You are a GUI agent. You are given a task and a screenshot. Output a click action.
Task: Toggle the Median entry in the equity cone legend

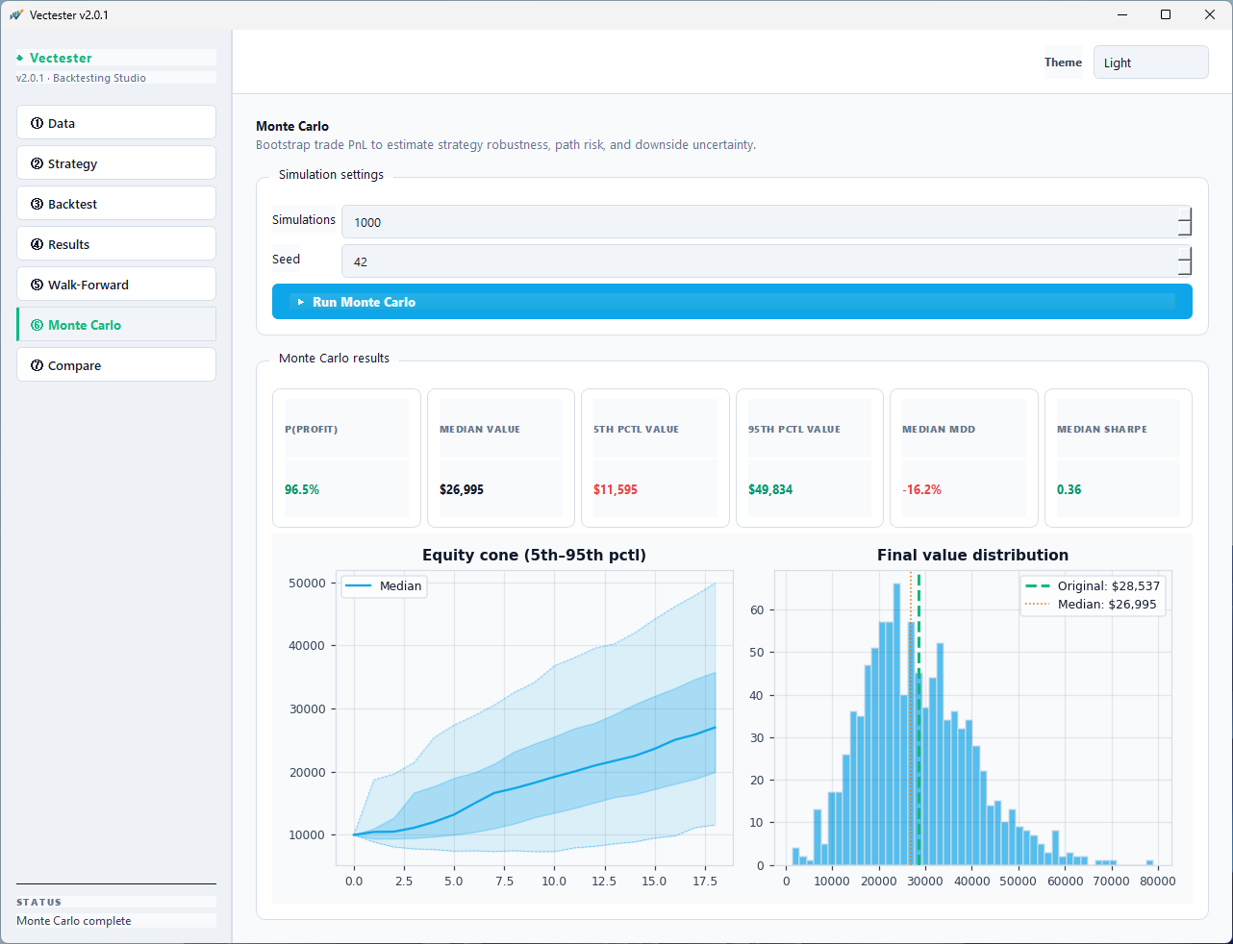pyautogui.click(x=383, y=585)
